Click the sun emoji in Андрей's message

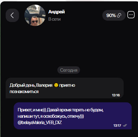[56, 85]
